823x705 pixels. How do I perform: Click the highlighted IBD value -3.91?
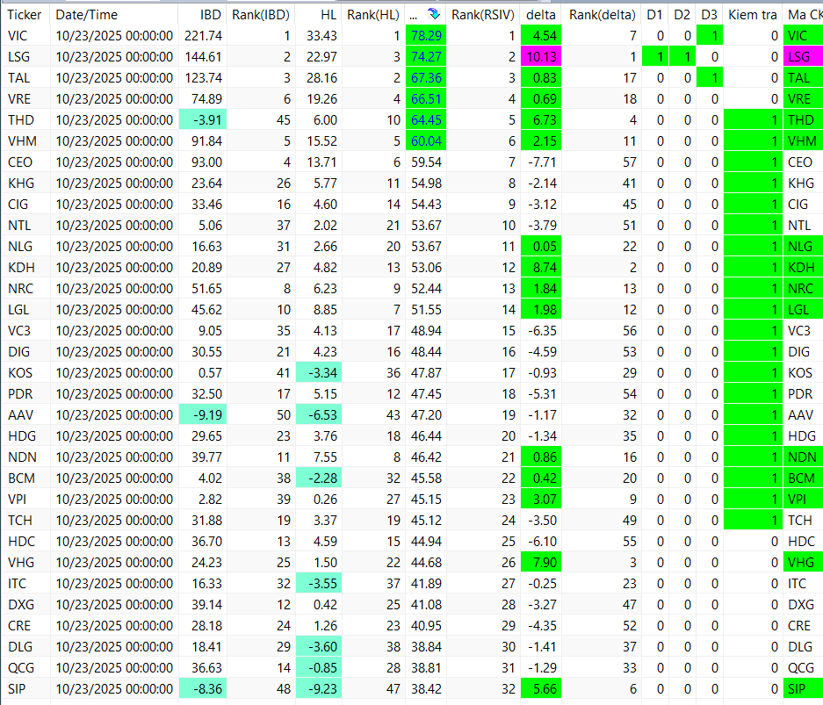pyautogui.click(x=203, y=120)
